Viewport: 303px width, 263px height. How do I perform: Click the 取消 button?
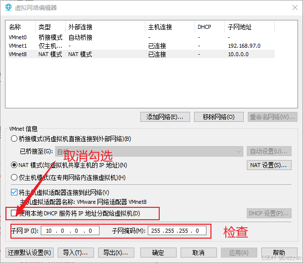click(x=199, y=253)
